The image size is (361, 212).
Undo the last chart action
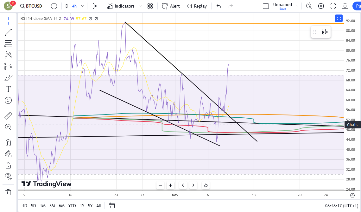[x=219, y=6]
